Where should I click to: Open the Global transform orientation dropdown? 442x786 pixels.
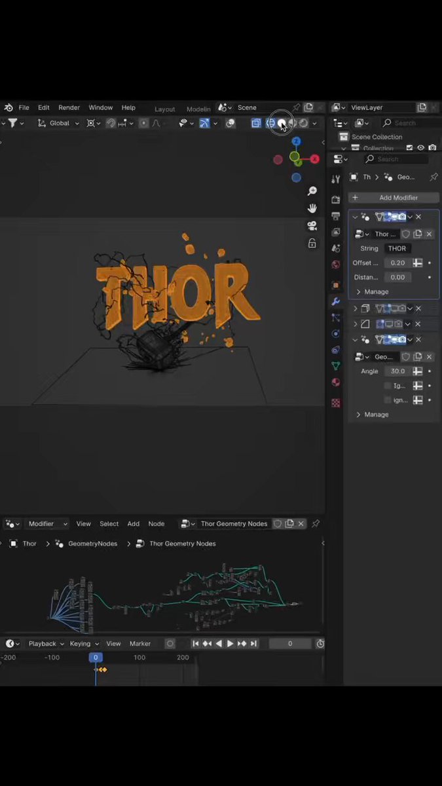59,123
